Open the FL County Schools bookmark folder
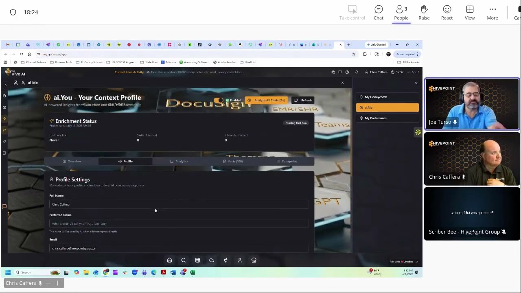 pos(89,62)
